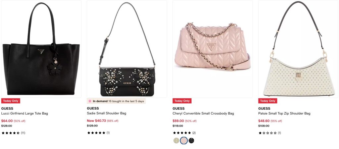
Task: Click the star rating with 11 reviews
Action: [x=13, y=133]
